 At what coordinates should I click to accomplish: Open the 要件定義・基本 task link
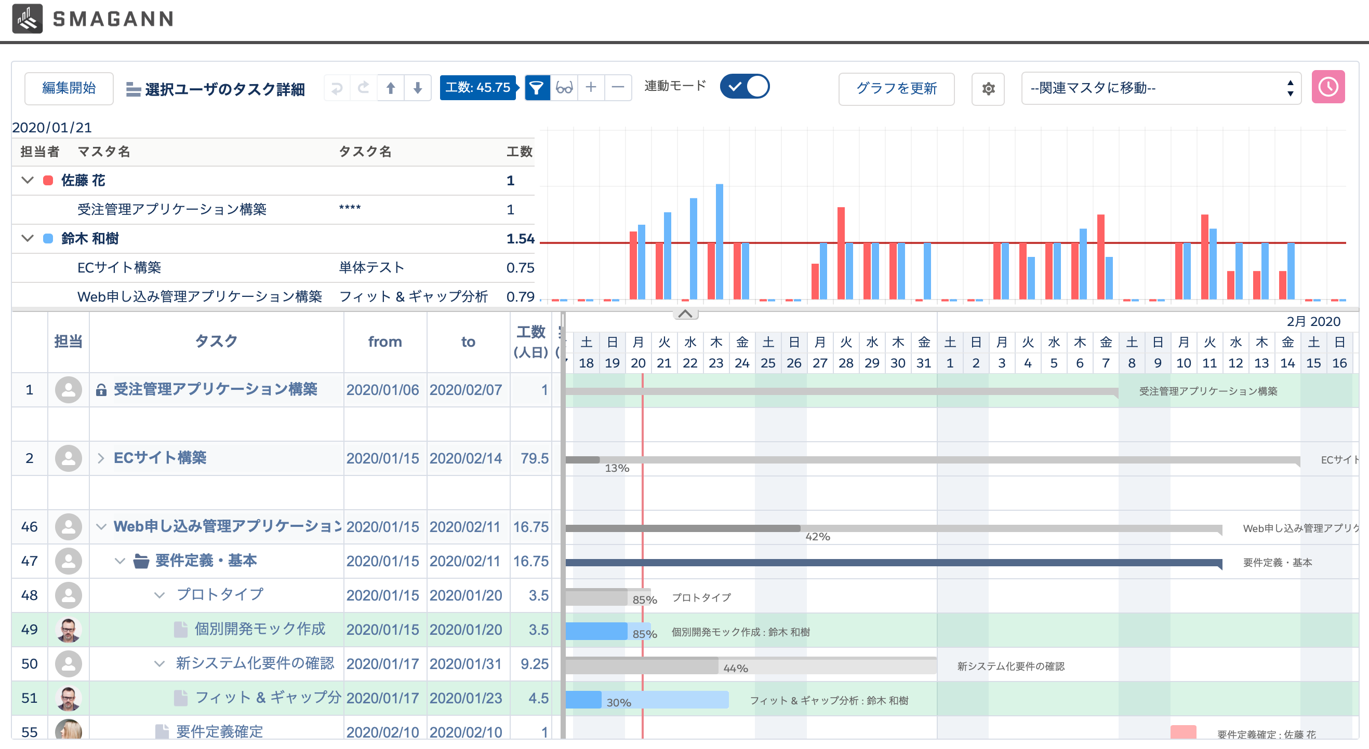coord(206,561)
